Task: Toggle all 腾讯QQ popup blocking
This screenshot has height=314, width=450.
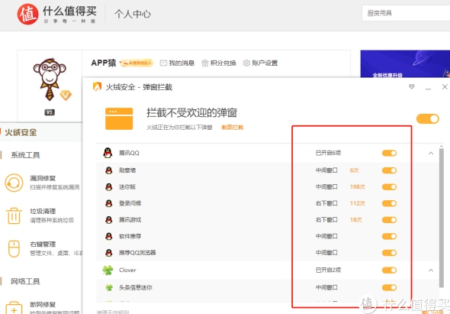Action: pyautogui.click(x=389, y=153)
